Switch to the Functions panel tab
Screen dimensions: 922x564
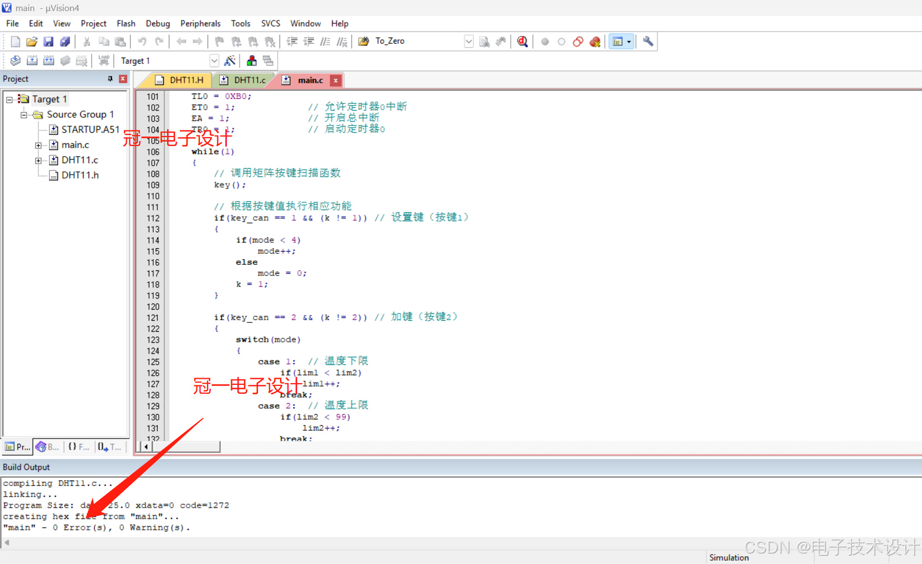[79, 447]
